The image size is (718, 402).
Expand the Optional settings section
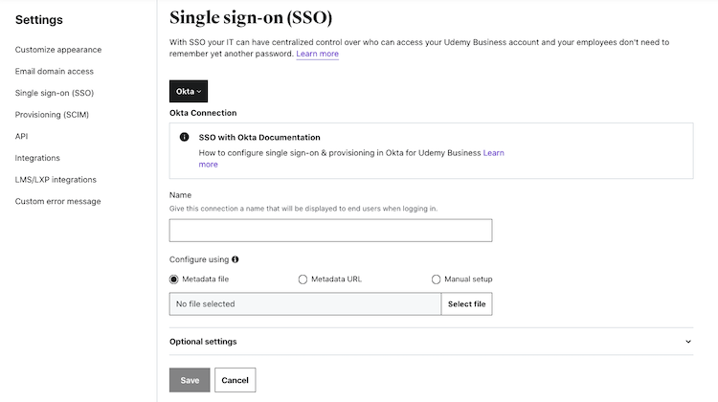click(x=203, y=342)
